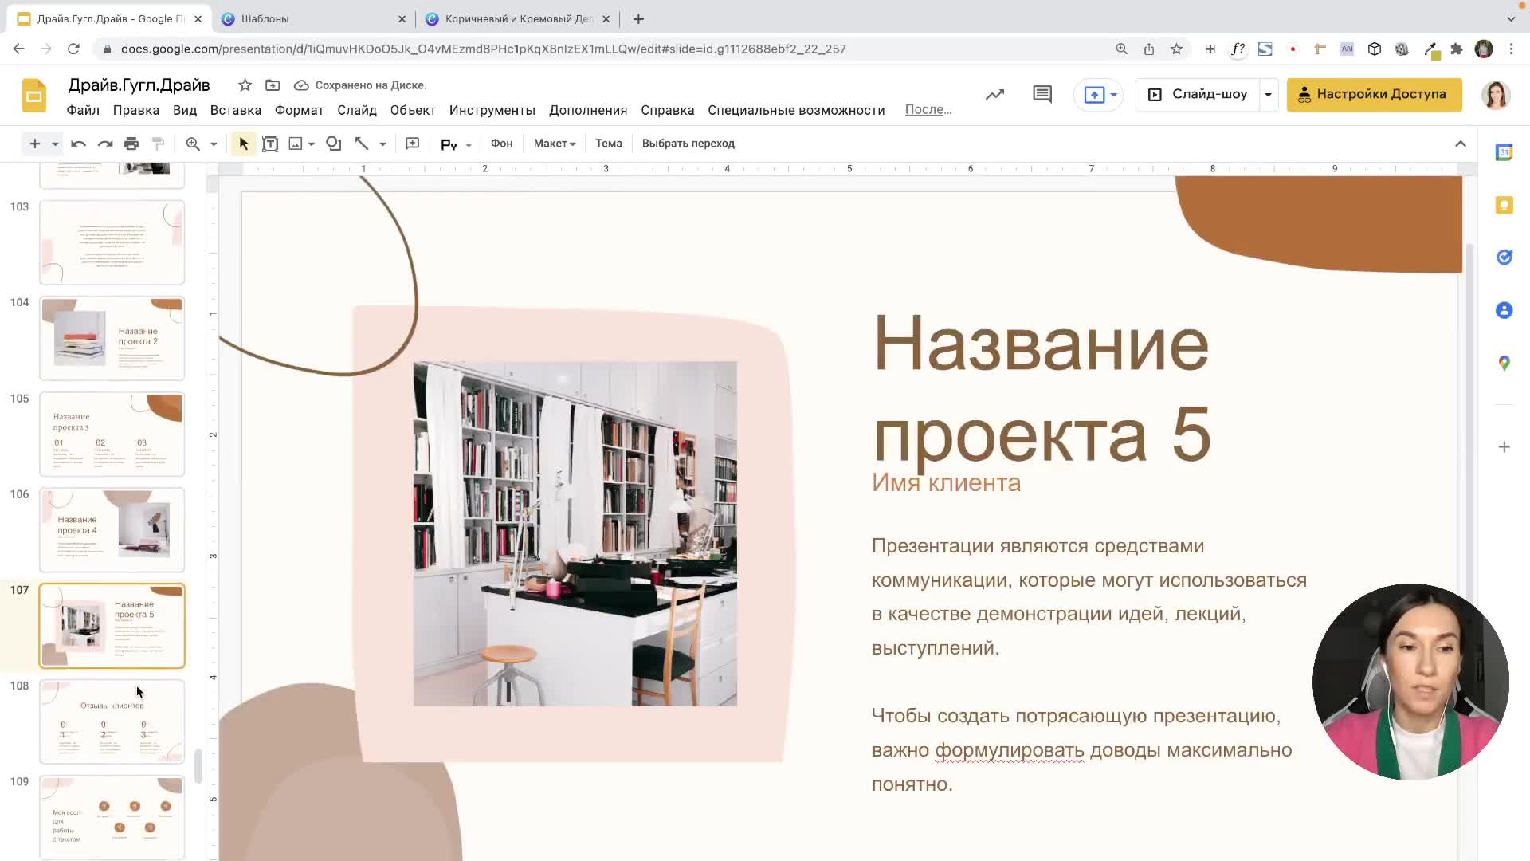Start the Слайд-шоу presentation
The width and height of the screenshot is (1530, 861).
point(1198,95)
